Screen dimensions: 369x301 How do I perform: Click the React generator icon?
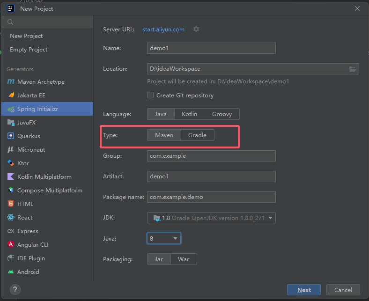pos(11,218)
